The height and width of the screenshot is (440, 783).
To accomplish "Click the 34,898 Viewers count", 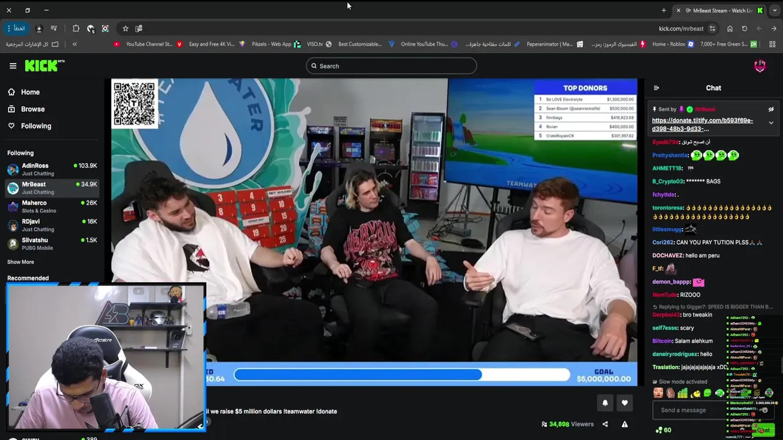I will tap(567, 424).
